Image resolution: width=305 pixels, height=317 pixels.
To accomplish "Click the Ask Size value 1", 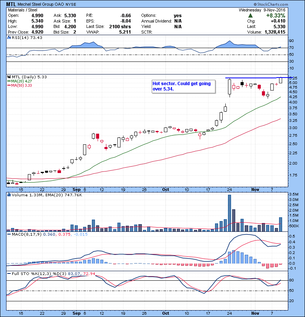I will coord(75,21).
